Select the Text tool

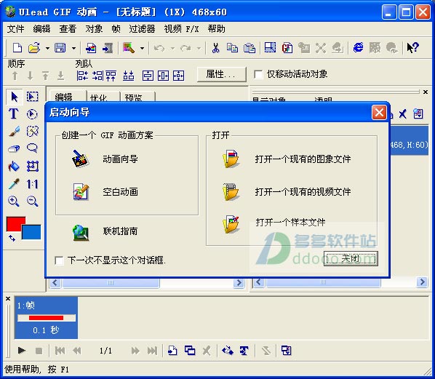pyautogui.click(x=14, y=114)
